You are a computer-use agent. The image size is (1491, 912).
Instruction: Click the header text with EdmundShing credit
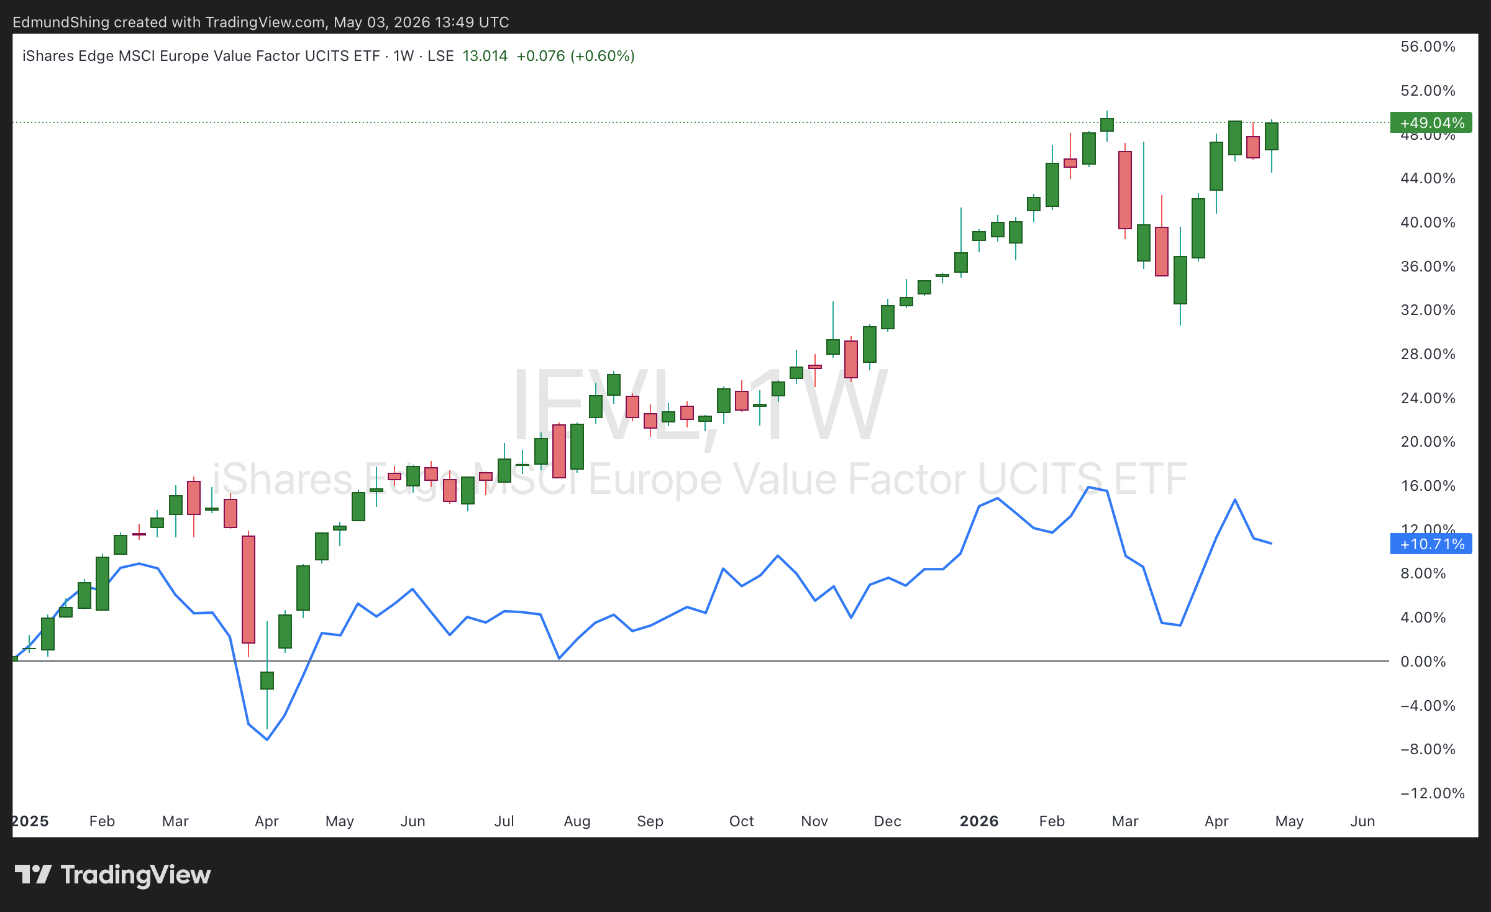coord(261,22)
